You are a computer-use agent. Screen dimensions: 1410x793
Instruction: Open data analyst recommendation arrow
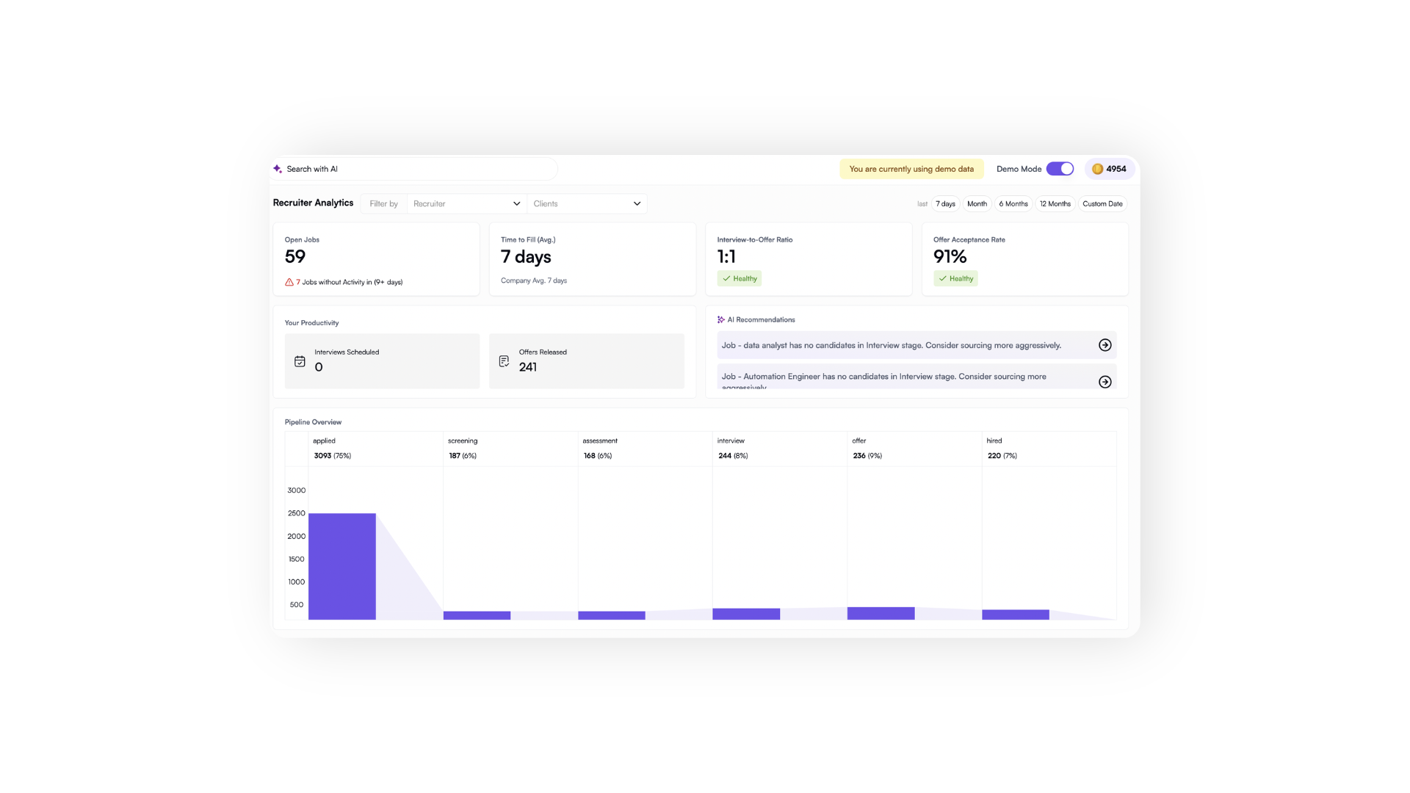[x=1104, y=345]
